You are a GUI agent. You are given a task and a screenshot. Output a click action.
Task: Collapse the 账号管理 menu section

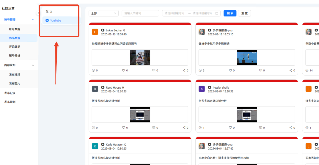click(33, 20)
